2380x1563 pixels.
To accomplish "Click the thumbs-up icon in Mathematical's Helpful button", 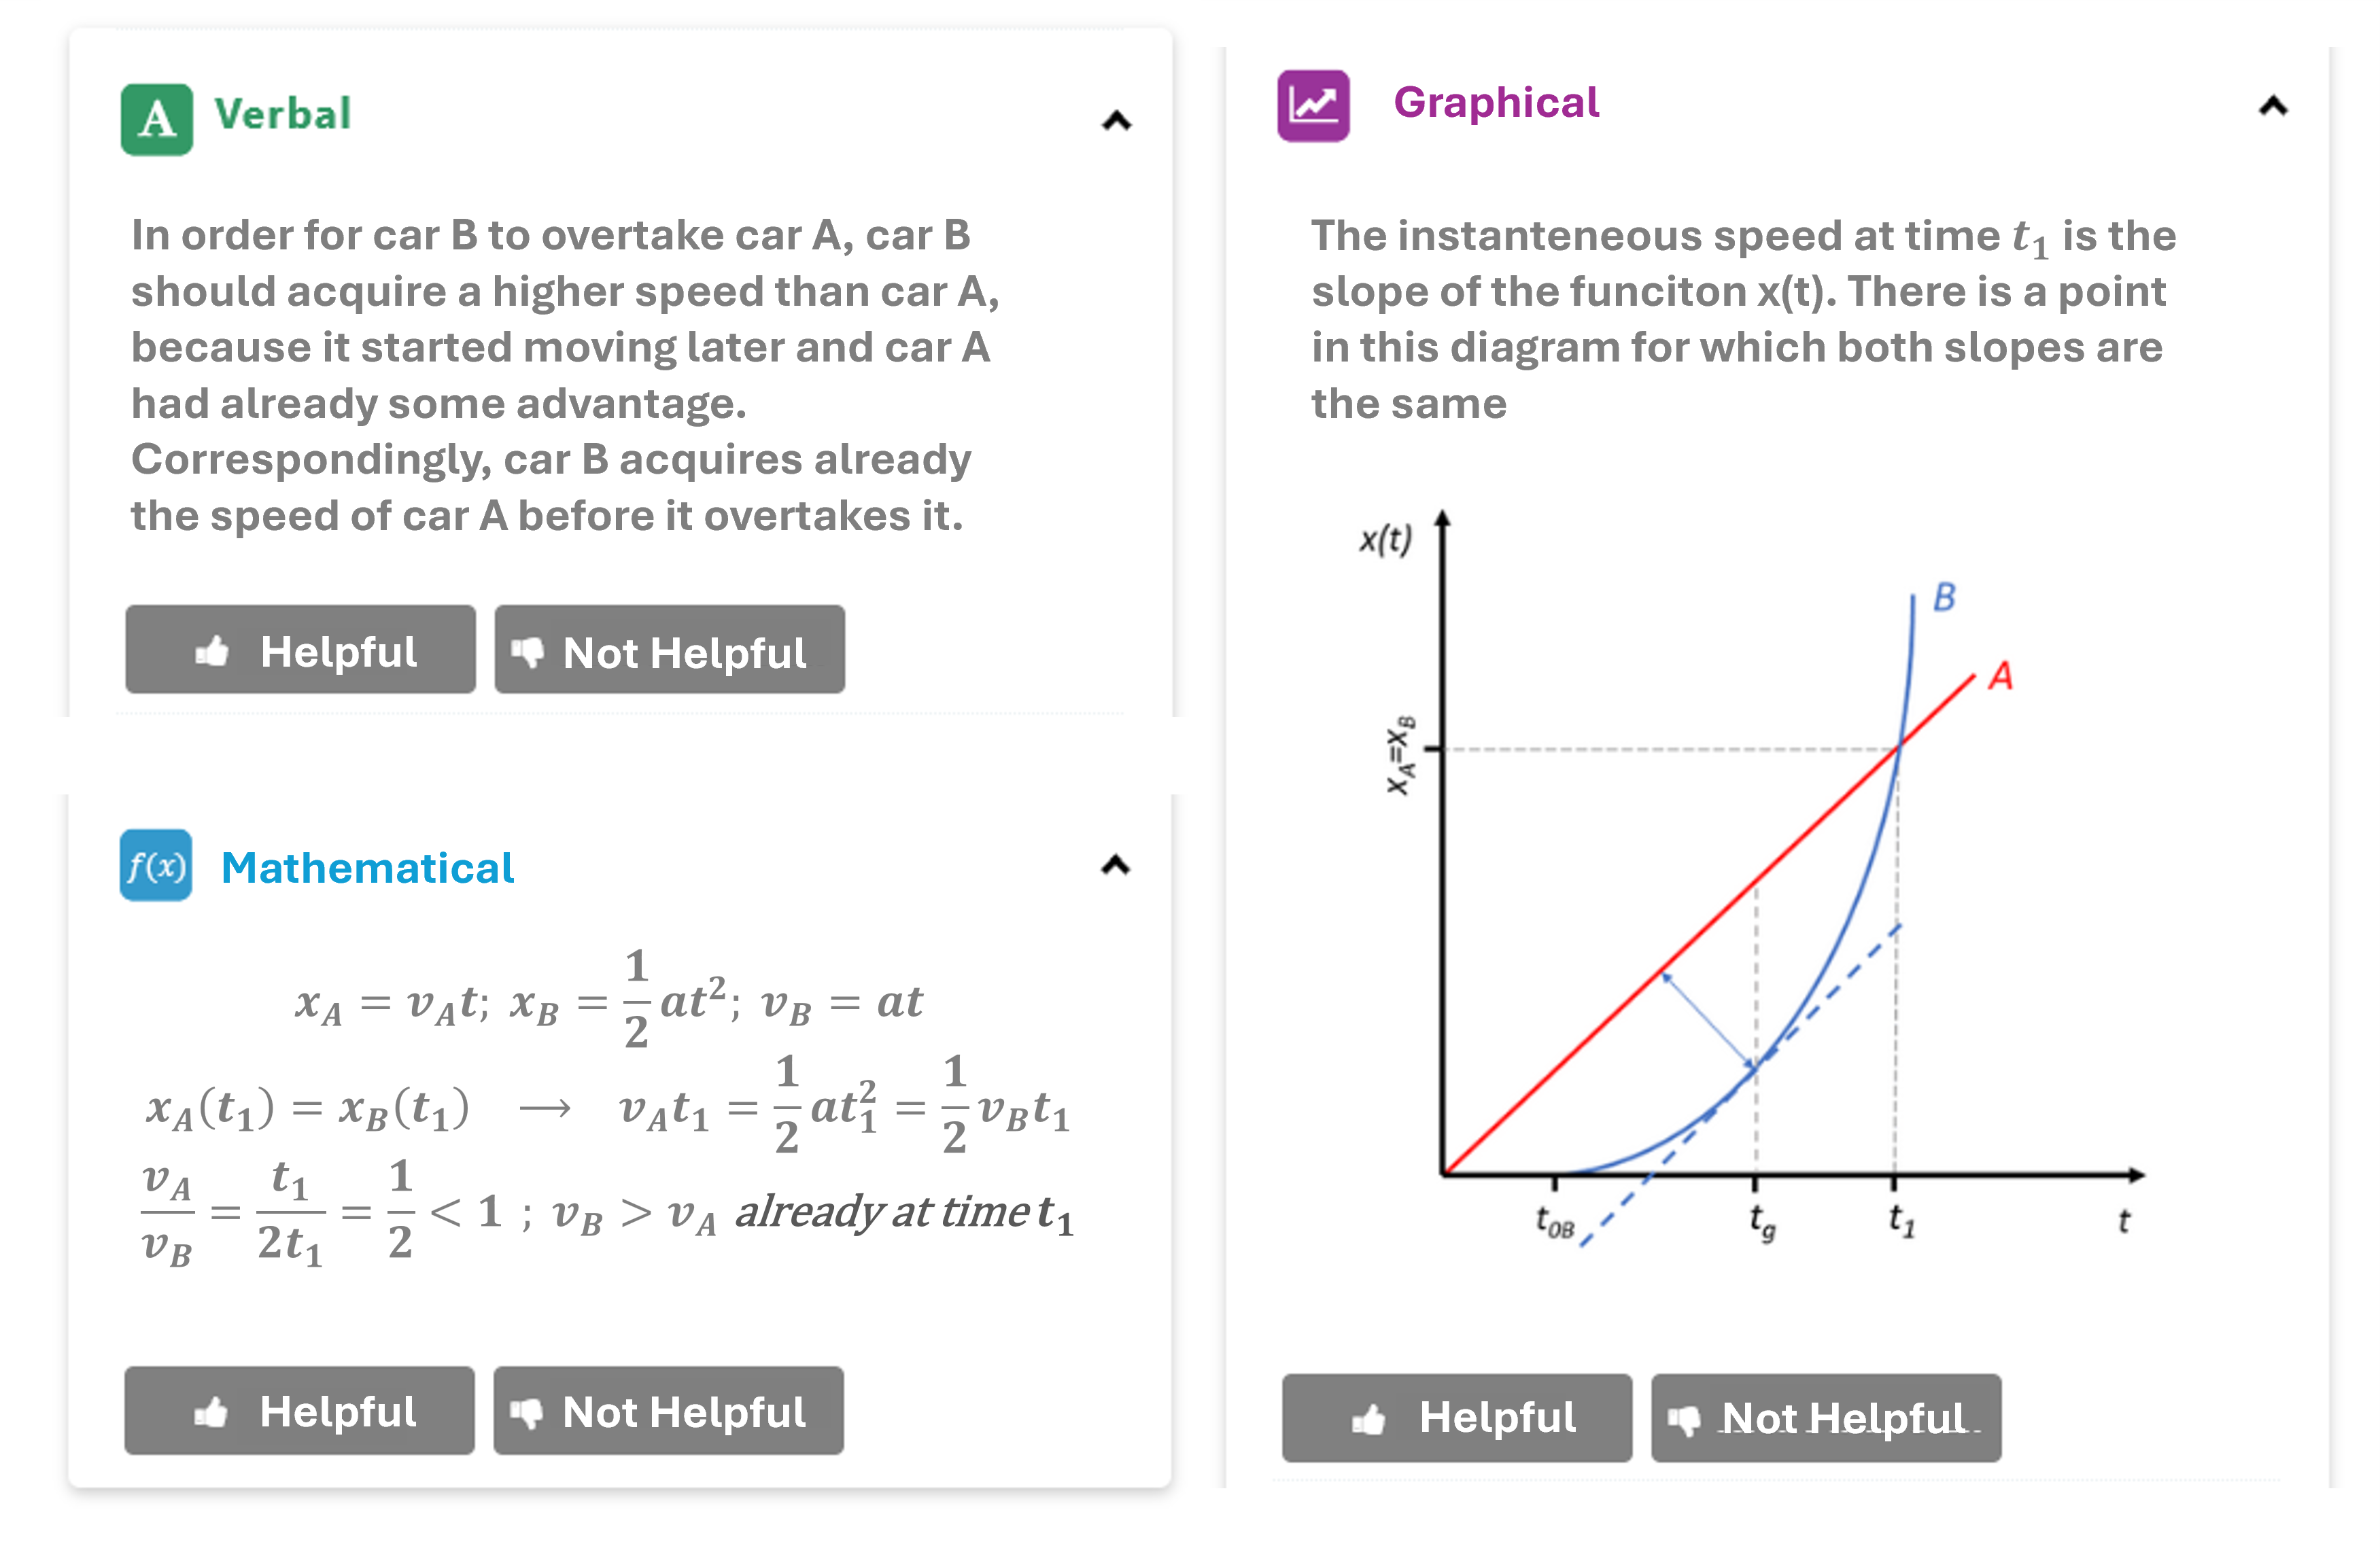I will pos(211,1413).
